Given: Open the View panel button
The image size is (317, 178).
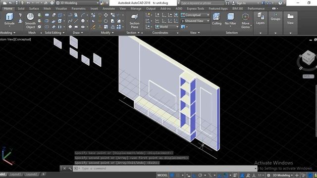Looking at the screenshot, I should pos(290,19).
